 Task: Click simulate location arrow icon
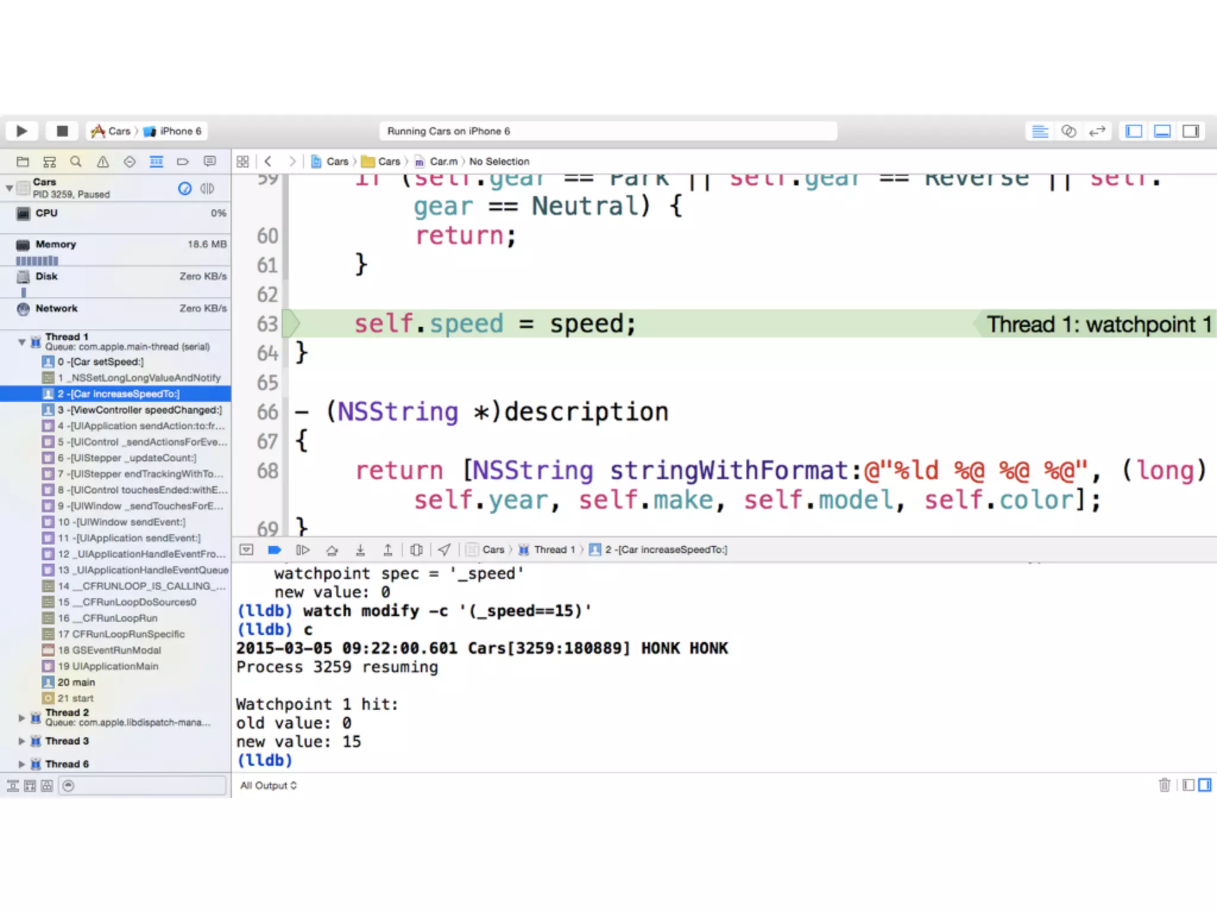[444, 550]
